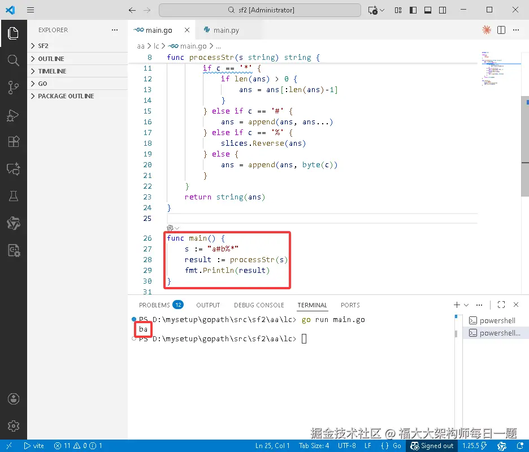Screen dimensions: 529x452
Task: Click the remote window indicator in status bar
Action: pyautogui.click(x=9, y=446)
